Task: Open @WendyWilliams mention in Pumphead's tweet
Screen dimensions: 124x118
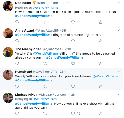Action: point(105,76)
